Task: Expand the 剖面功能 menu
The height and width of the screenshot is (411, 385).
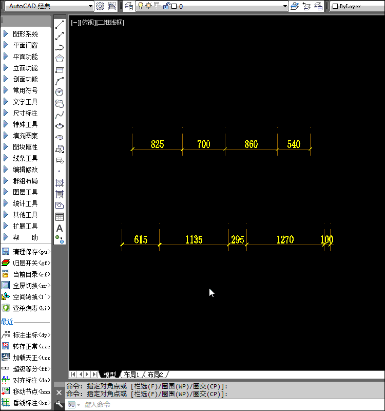Action: [25, 79]
